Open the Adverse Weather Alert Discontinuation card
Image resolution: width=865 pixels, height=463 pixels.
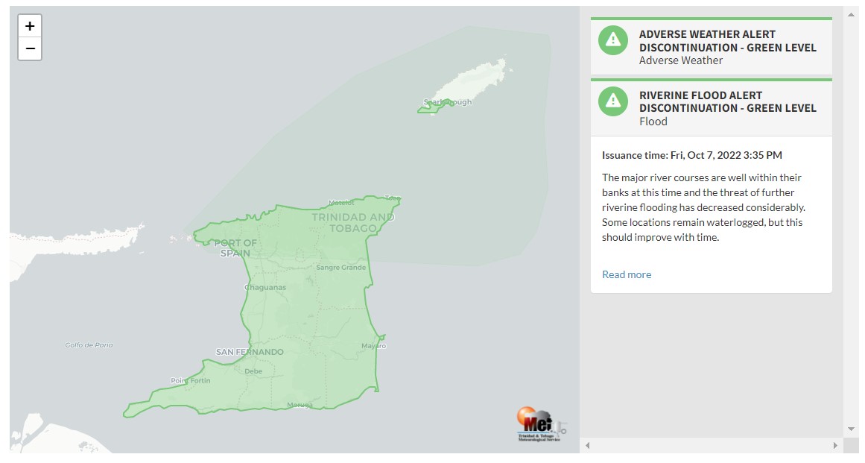coord(711,47)
